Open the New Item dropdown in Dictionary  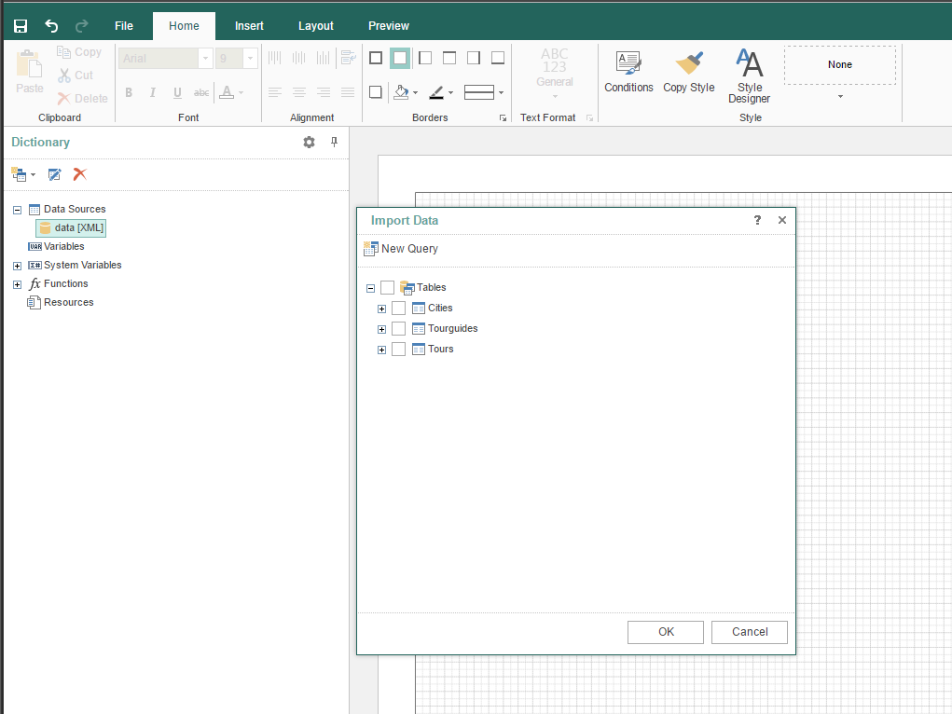(23, 175)
